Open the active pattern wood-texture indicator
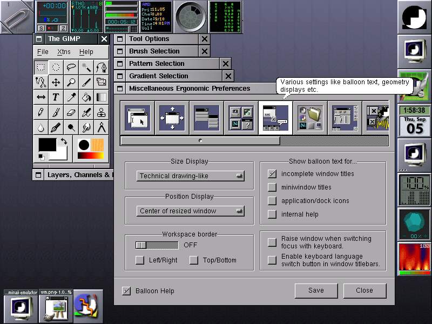 [97, 145]
